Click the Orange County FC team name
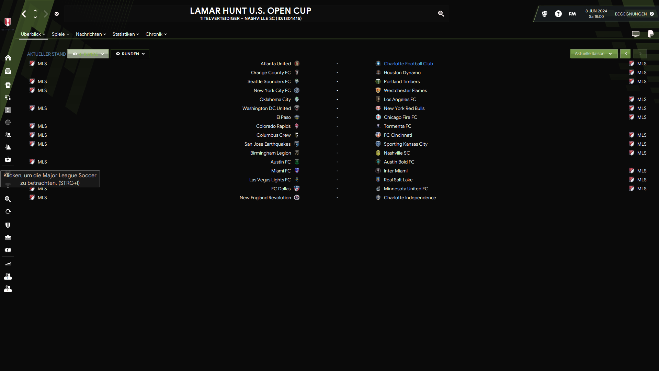Screen dimensions: 659x371 (x=271, y=72)
